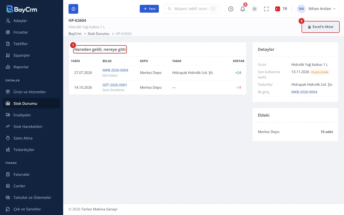This screenshot has height=215, width=344.
Task: Go to Stok Durumu in the sidebar
Action: (x=31, y=103)
